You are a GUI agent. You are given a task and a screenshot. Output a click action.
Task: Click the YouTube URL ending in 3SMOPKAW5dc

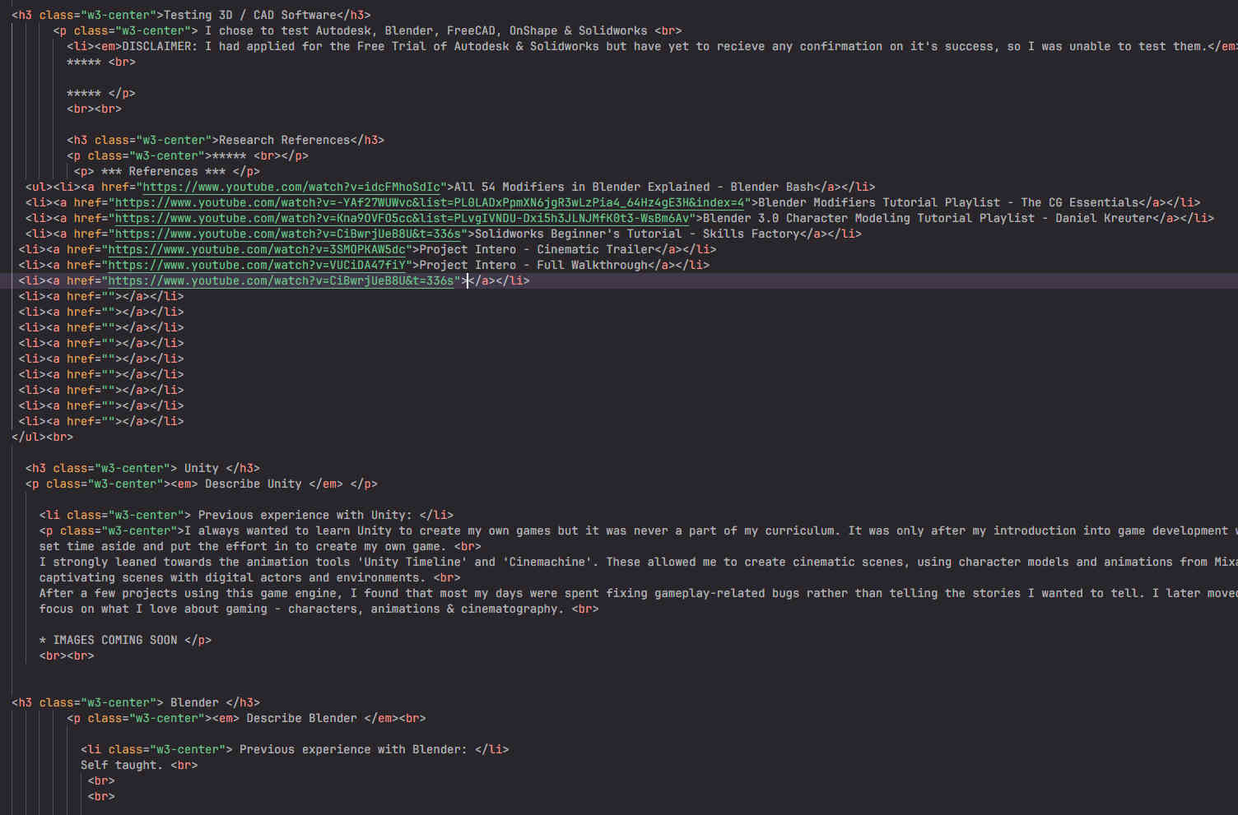257,249
